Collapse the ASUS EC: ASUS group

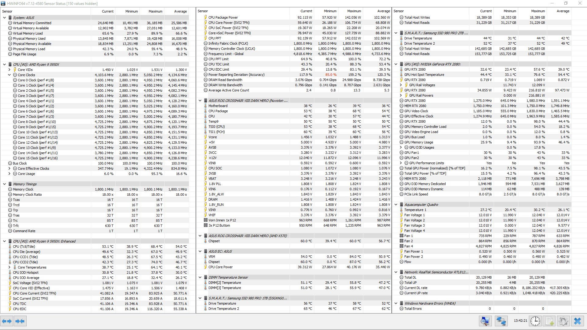point(200,251)
